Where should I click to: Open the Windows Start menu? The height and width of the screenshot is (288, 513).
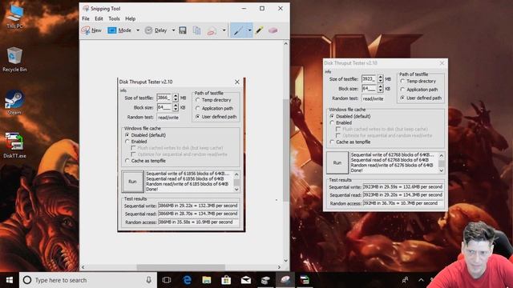(x=10, y=280)
